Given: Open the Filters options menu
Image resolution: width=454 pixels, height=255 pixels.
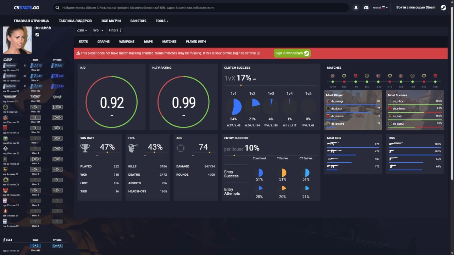Looking at the screenshot, I should click(x=115, y=30).
